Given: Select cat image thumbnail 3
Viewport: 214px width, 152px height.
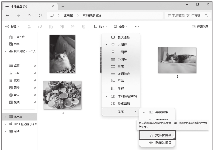Looking at the screenshot, I should [x=177, y=60].
